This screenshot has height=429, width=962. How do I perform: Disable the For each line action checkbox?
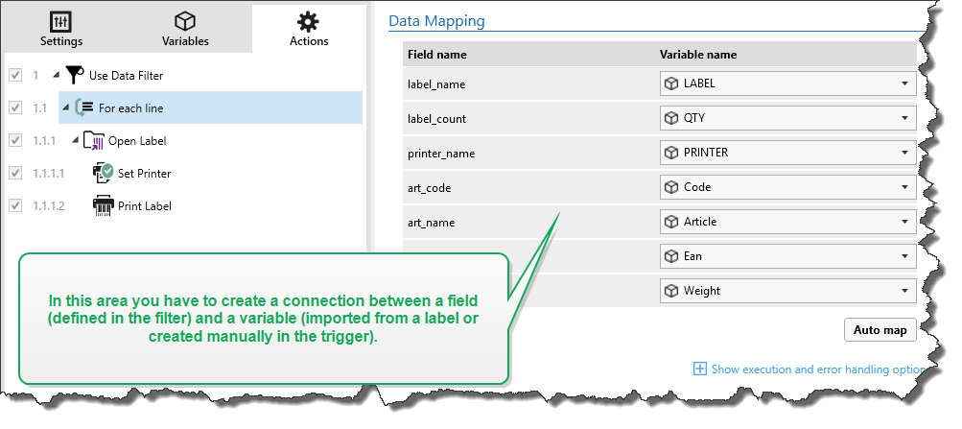14,107
